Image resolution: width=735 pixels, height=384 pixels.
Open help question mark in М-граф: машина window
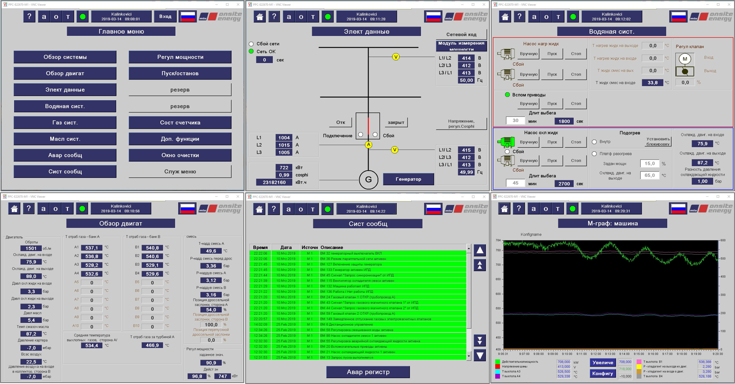point(519,208)
